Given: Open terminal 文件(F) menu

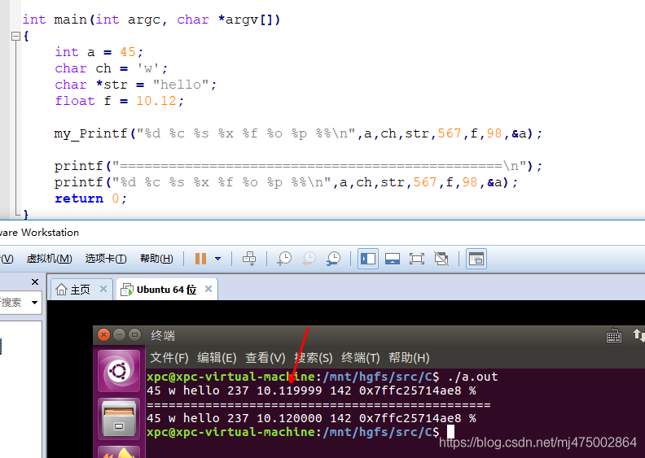Looking at the screenshot, I should click(x=169, y=358).
